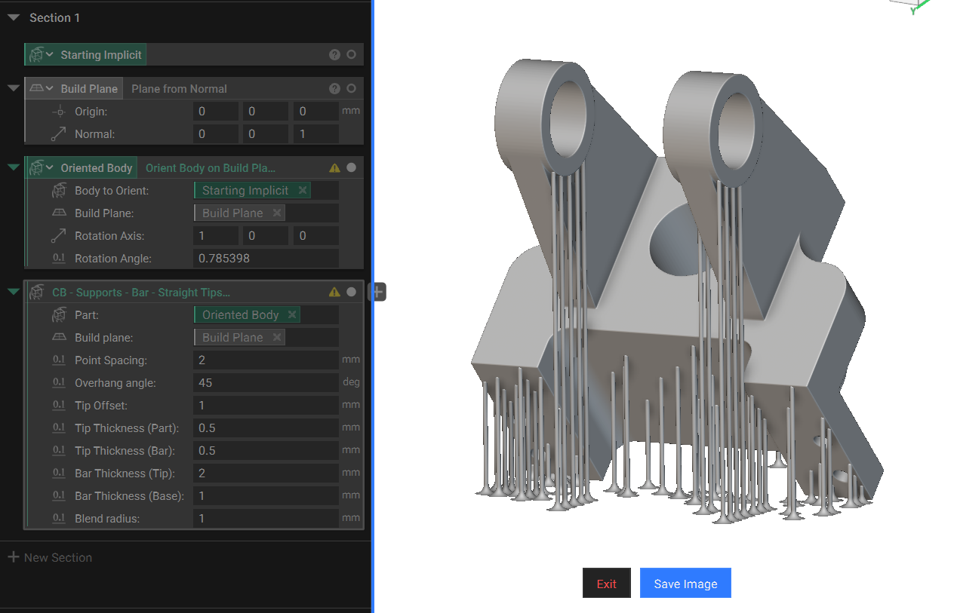Remove Build Plane chip in CB Supports

coord(276,337)
